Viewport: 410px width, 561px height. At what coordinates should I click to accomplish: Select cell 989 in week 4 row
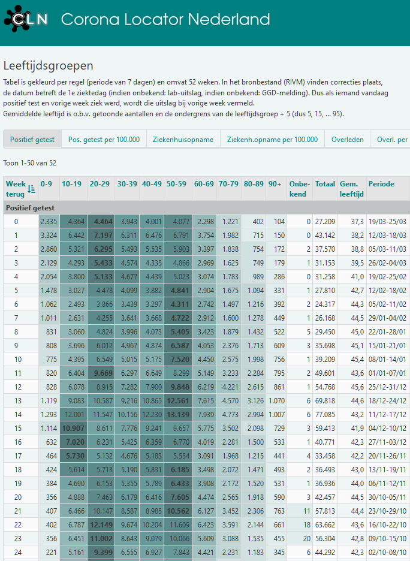coord(254,276)
